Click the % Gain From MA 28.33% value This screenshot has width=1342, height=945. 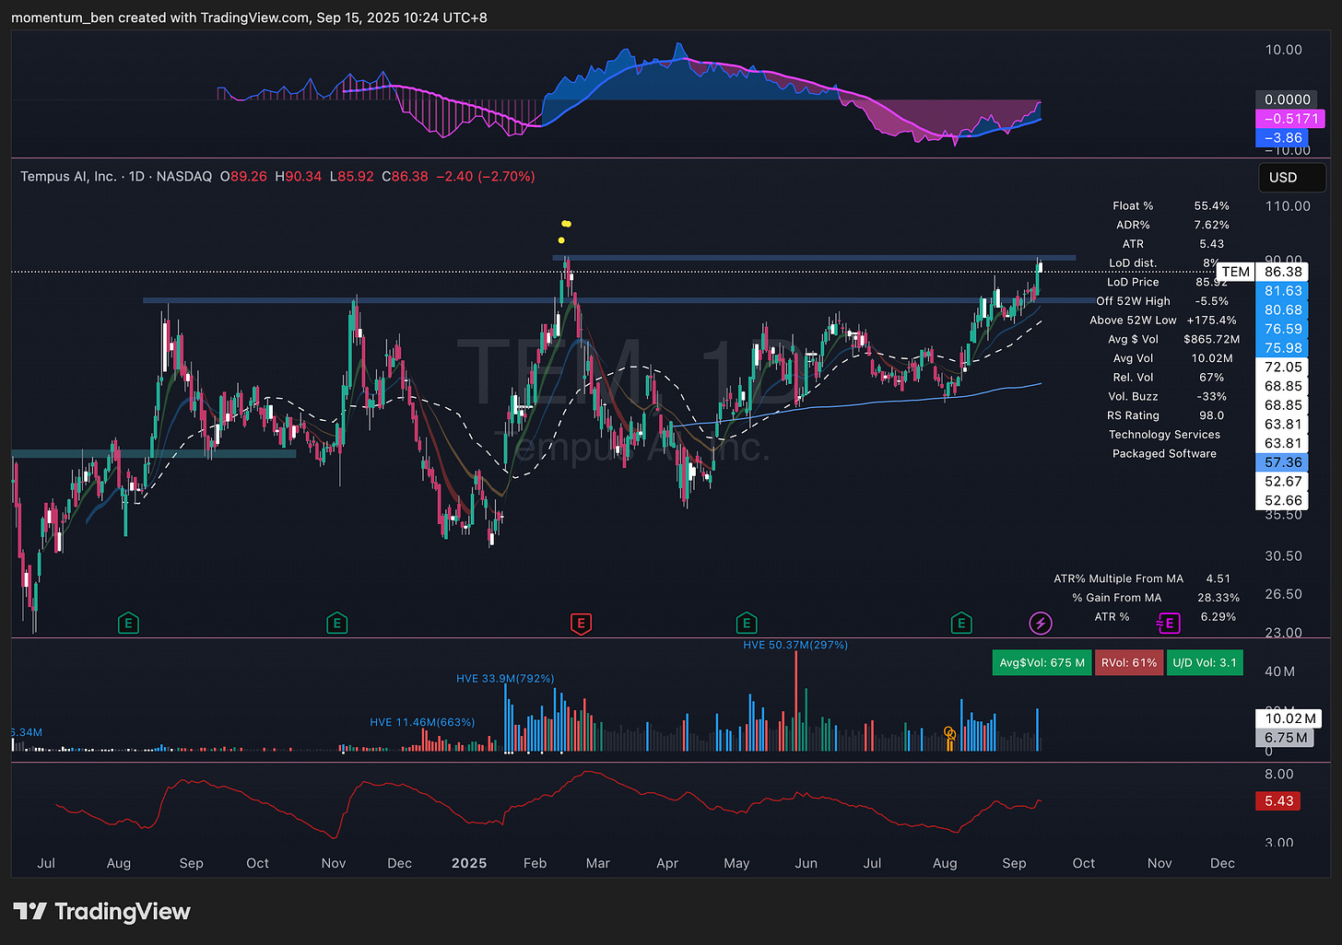pyautogui.click(x=1218, y=598)
